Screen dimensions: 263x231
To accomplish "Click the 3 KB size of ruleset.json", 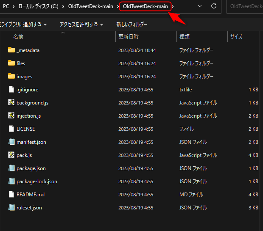I will click(x=253, y=208).
